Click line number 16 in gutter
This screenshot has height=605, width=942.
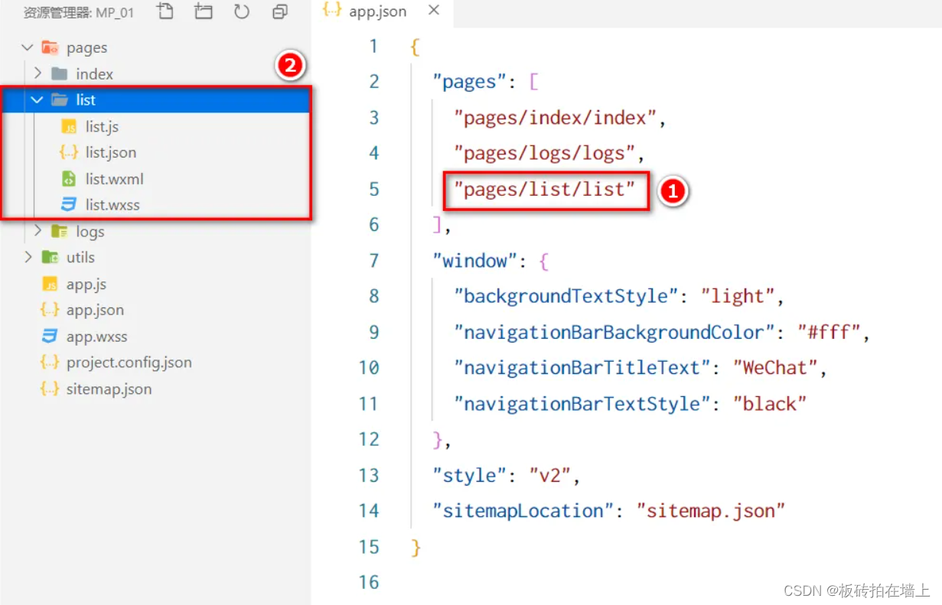pyautogui.click(x=369, y=582)
